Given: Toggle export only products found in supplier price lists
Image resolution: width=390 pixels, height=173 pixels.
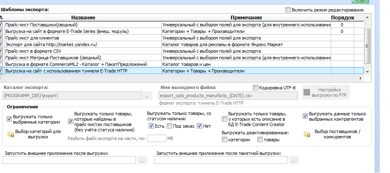Looking at the screenshot, I should tap(70, 122).
